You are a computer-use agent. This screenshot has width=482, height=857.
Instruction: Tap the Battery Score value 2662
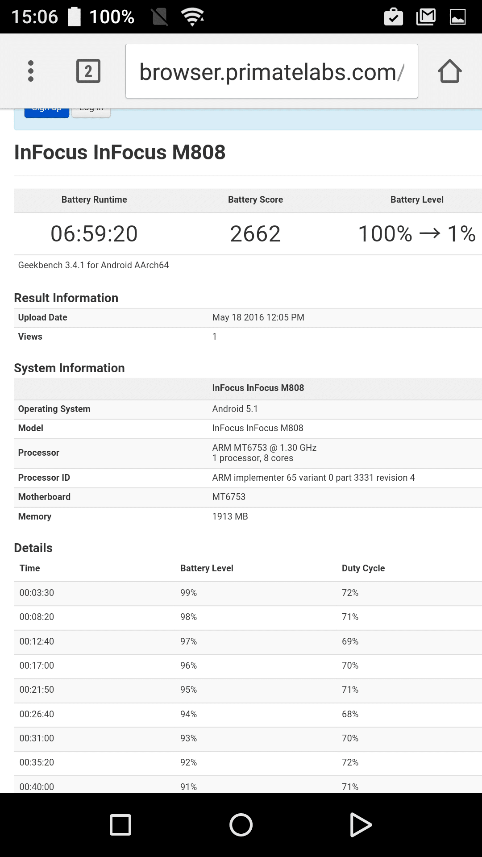[x=255, y=233]
